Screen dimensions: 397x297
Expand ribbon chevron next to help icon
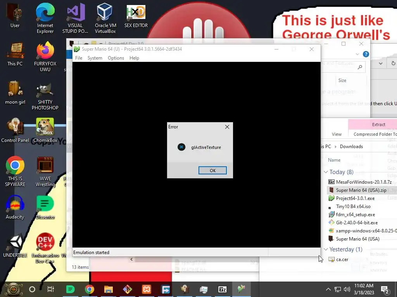pos(357,54)
